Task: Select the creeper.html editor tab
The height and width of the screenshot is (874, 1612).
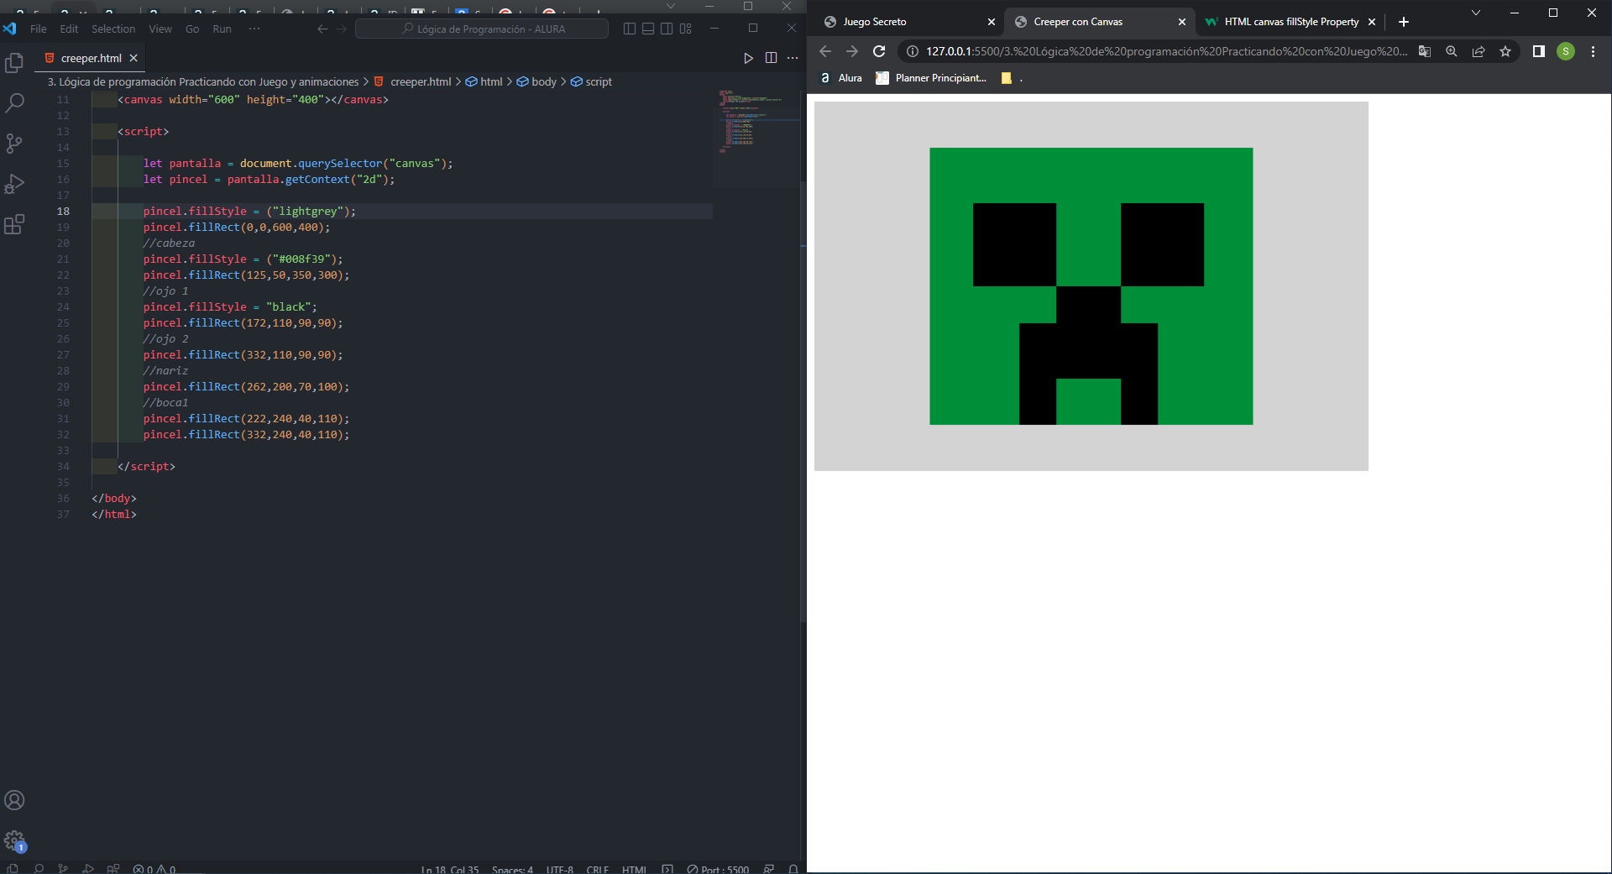Action: pyautogui.click(x=91, y=58)
